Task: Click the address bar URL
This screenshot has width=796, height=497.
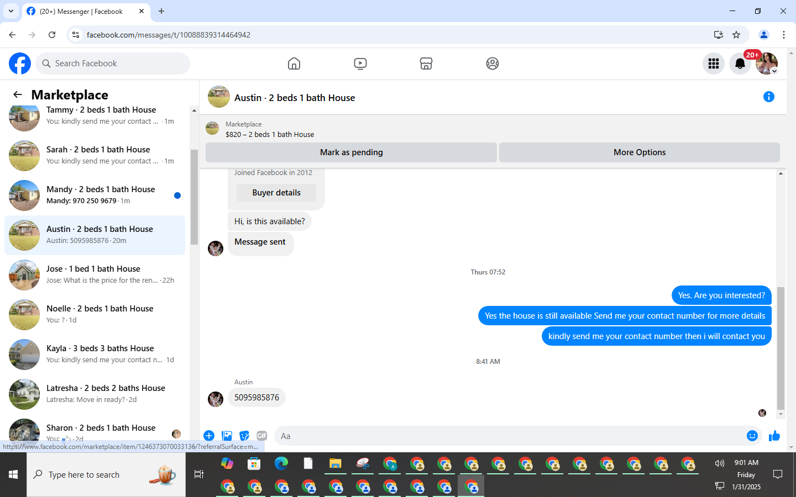Action: coord(169,35)
